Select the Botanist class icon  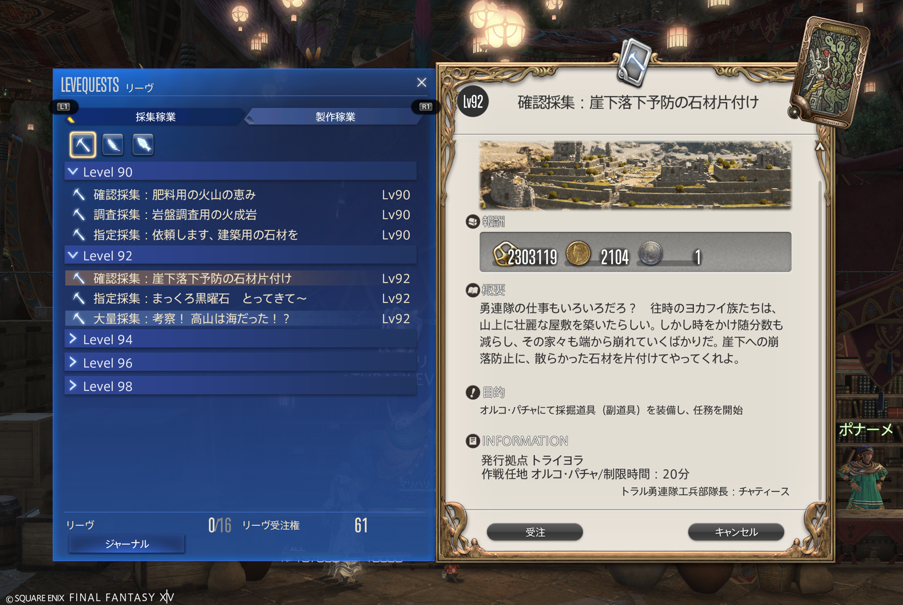(x=113, y=144)
